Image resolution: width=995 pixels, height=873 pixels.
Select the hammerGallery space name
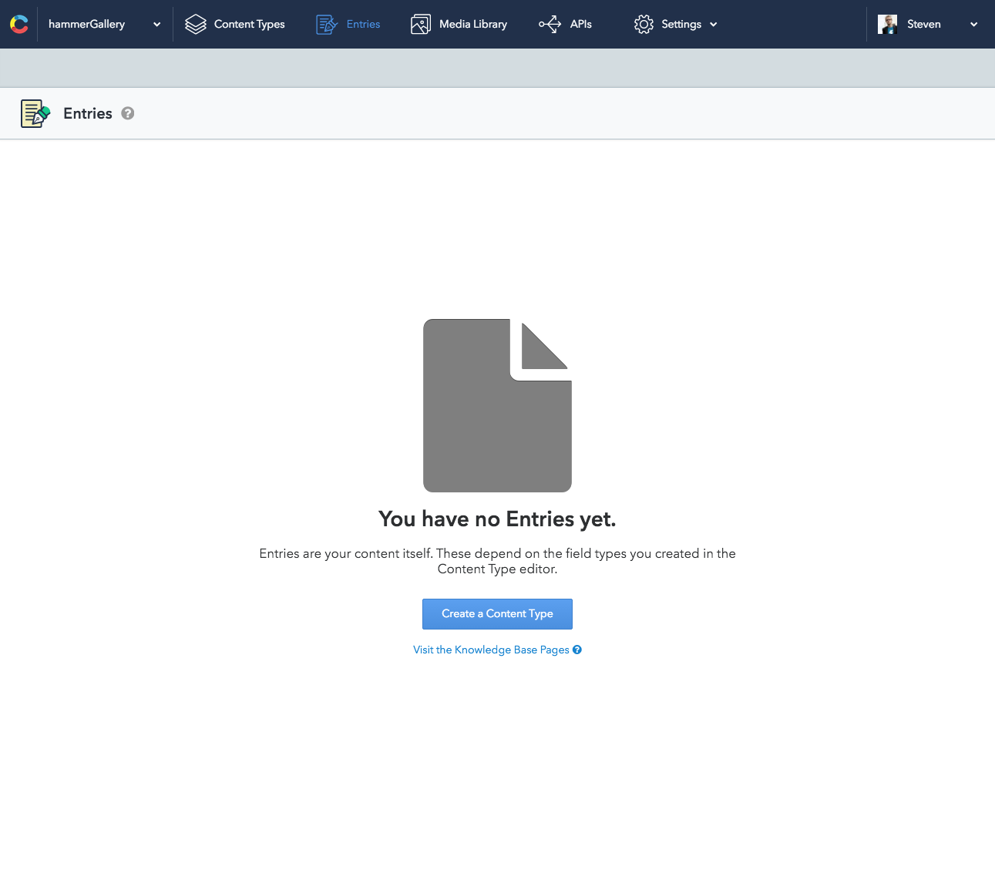tap(86, 24)
